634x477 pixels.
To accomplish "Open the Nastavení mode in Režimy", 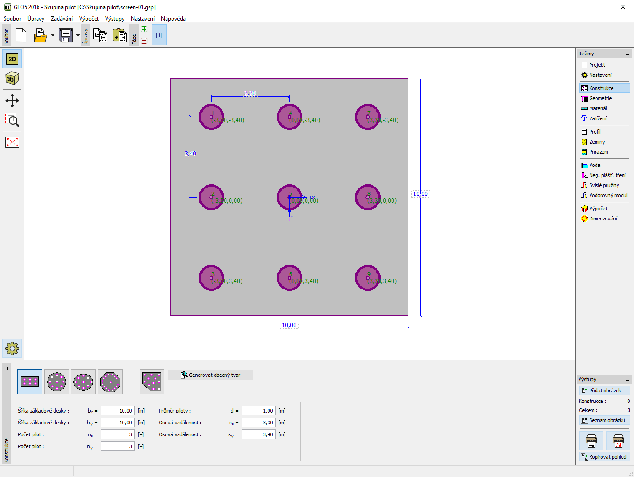I will pyautogui.click(x=605, y=75).
